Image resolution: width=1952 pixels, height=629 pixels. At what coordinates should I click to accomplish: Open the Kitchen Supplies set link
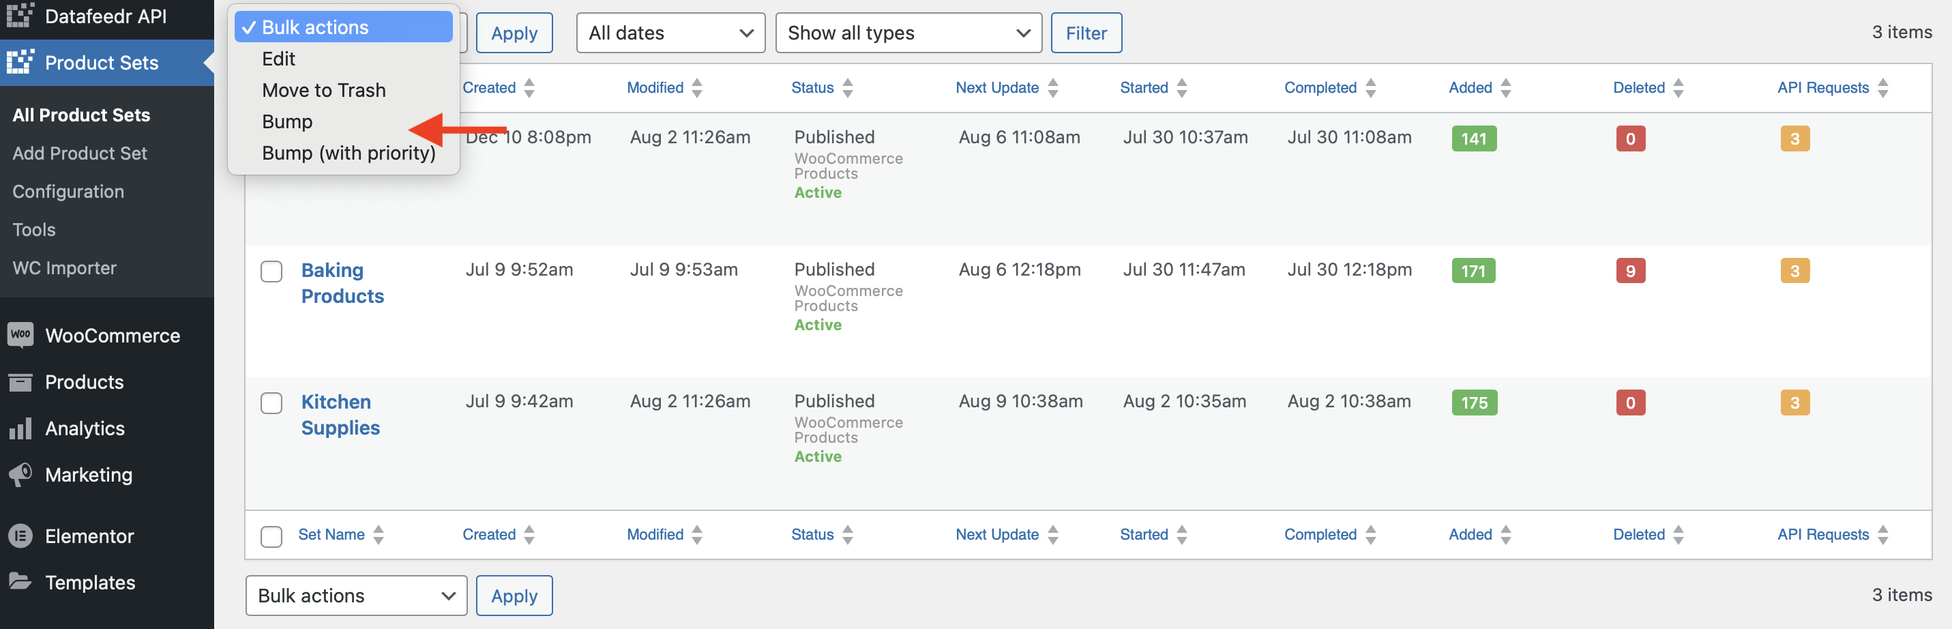click(x=340, y=415)
